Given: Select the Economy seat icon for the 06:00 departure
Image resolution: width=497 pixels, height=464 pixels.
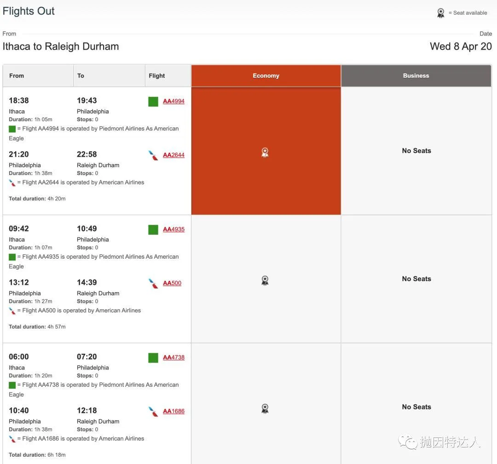Looking at the screenshot, I should coord(265,408).
